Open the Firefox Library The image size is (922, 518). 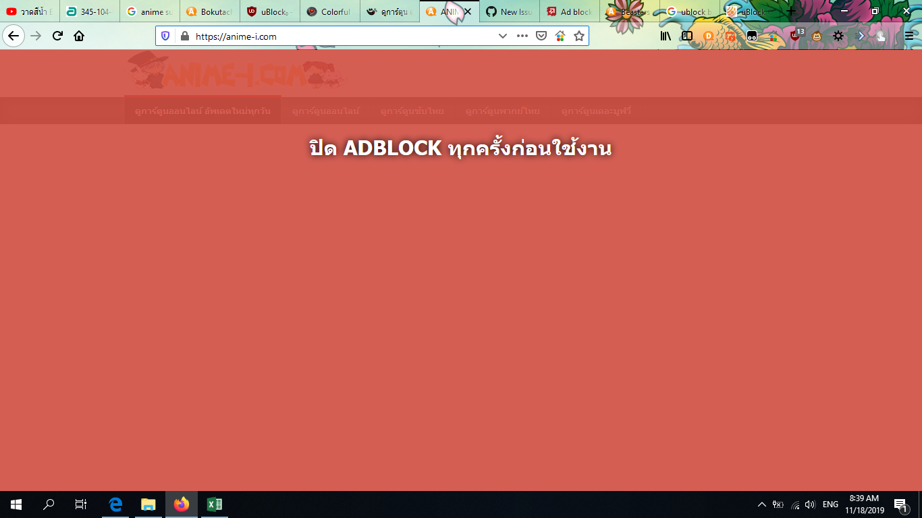pyautogui.click(x=664, y=36)
